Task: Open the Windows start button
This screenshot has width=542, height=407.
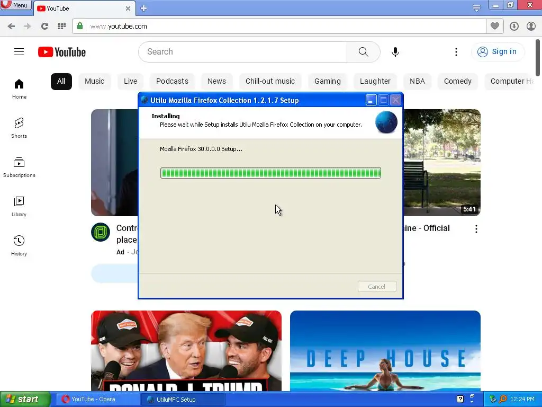Action: point(25,399)
